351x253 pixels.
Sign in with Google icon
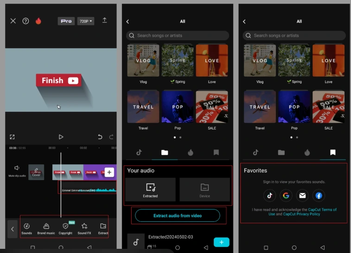pyautogui.click(x=286, y=195)
